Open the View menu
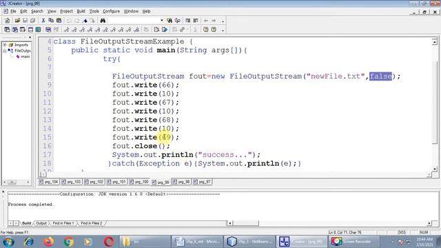Viewport: 441px width, 248px height. pyautogui.click(x=52, y=11)
